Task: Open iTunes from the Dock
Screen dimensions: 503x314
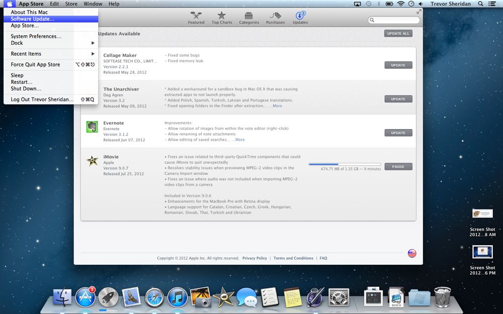Action: (177, 297)
